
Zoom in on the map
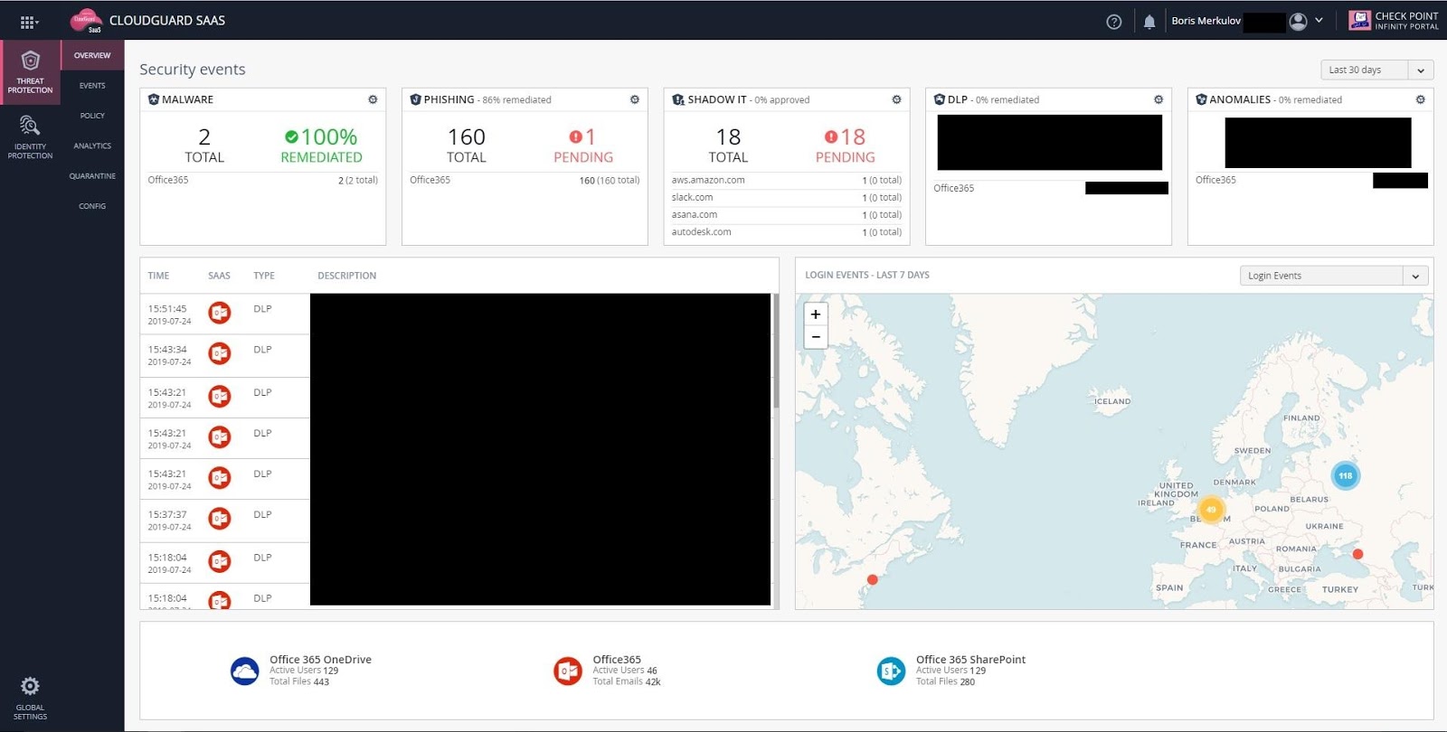pos(816,314)
